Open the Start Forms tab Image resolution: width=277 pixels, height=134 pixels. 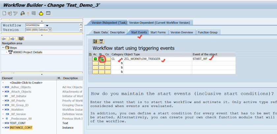pos(158,33)
